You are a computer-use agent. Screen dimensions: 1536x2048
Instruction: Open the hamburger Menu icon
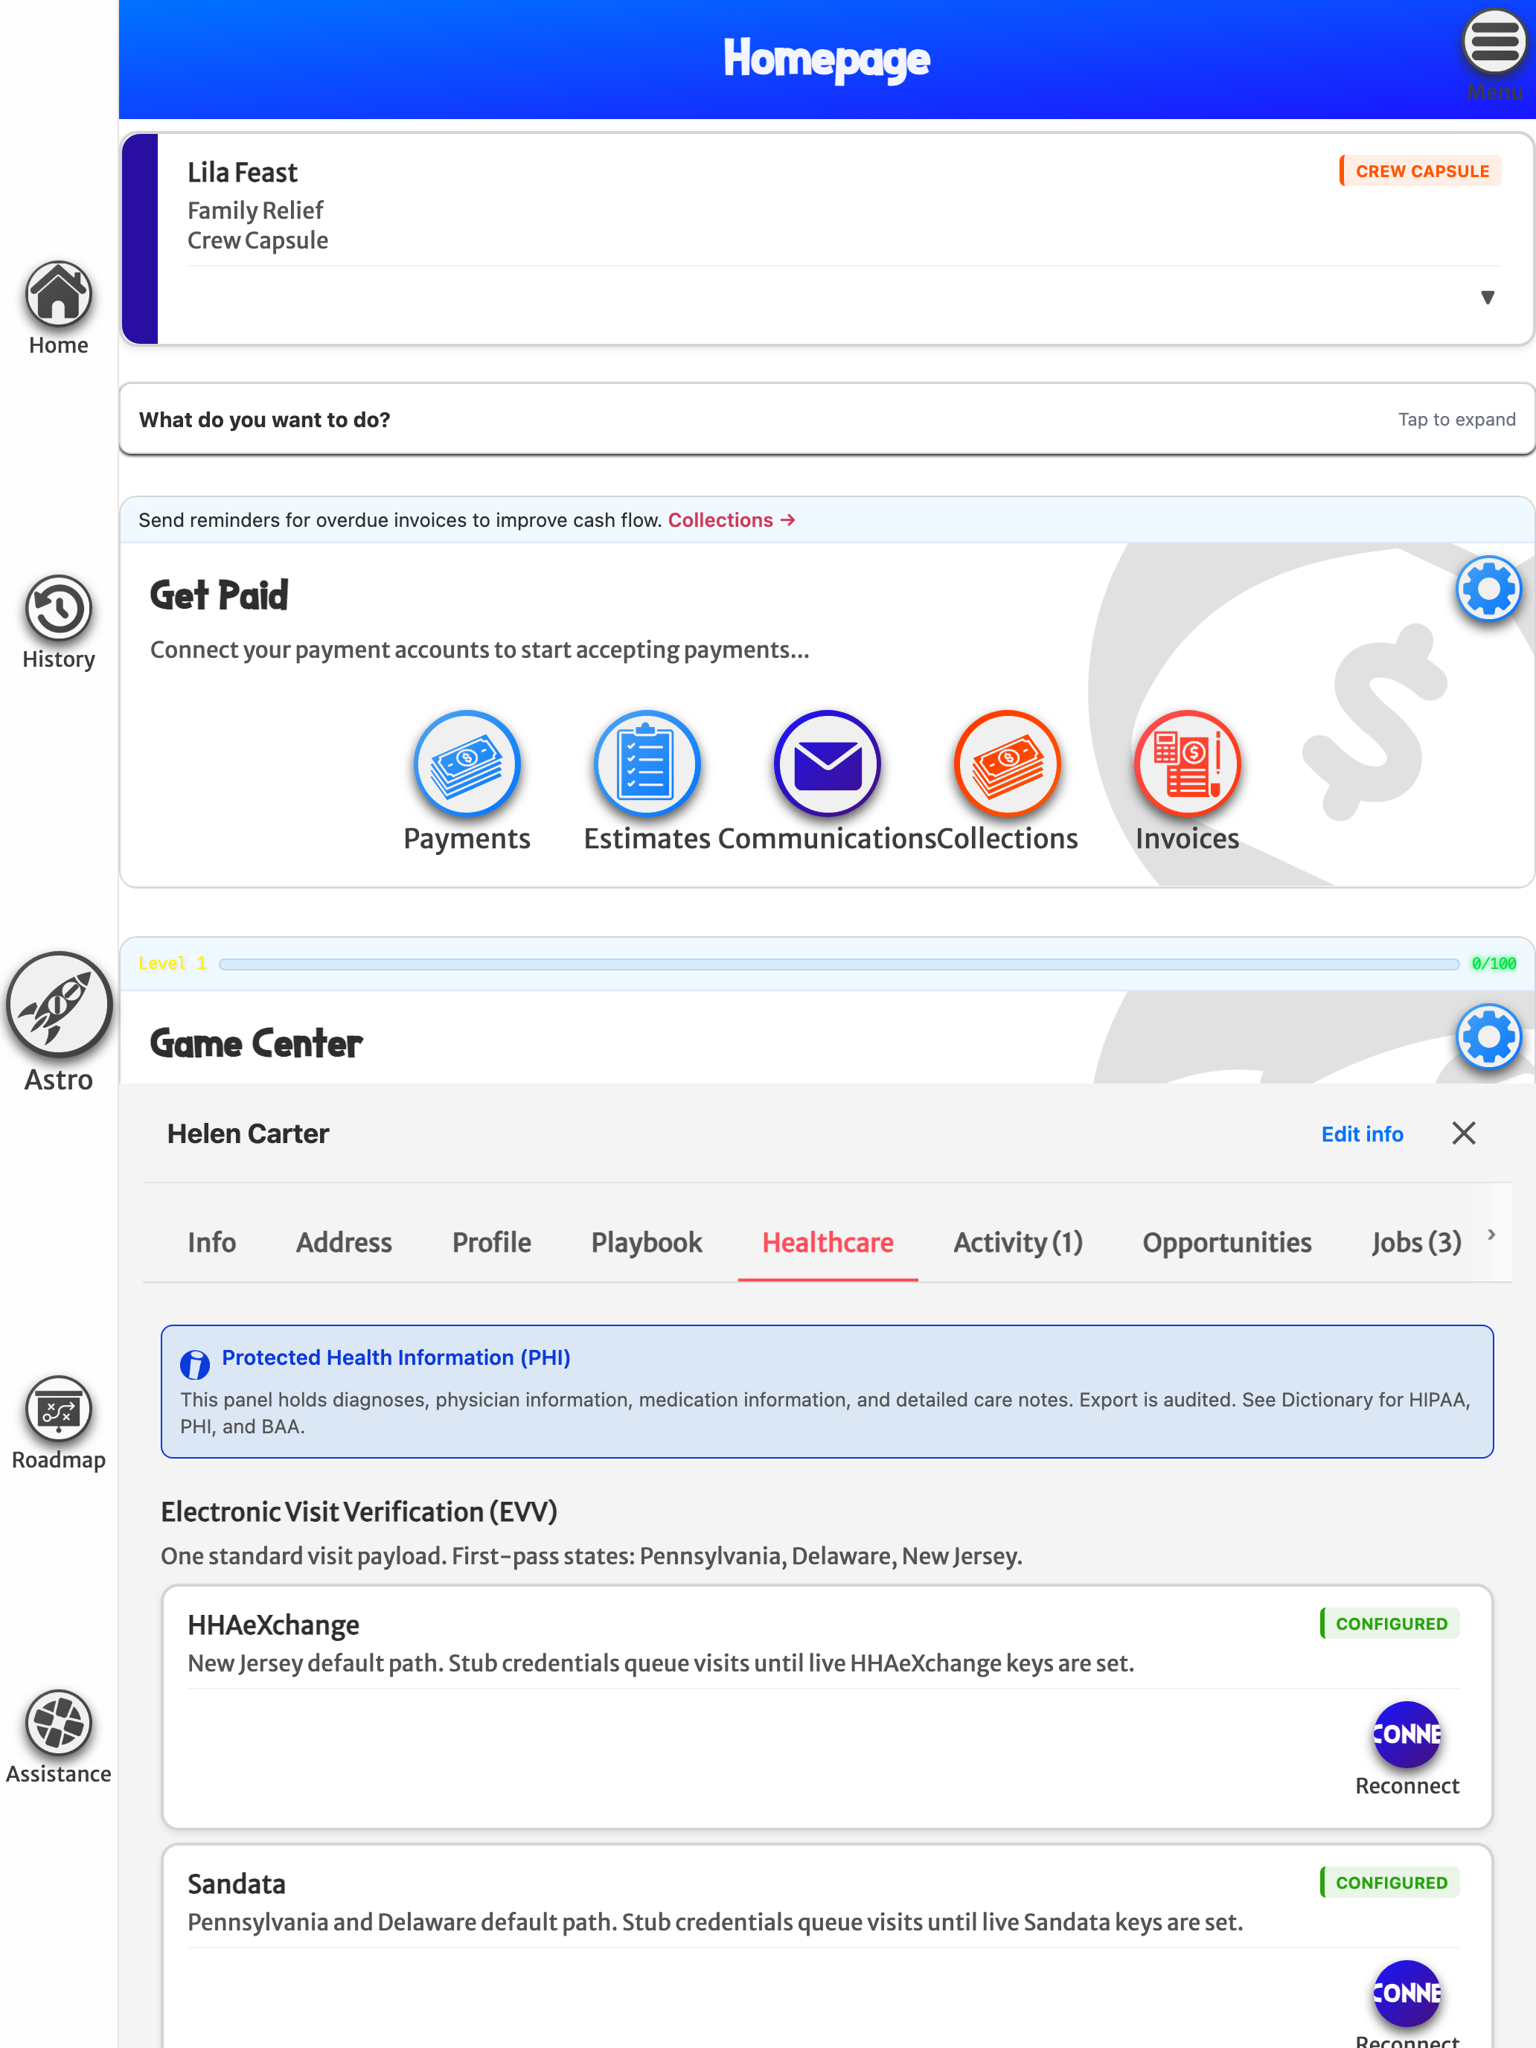pos(1494,42)
